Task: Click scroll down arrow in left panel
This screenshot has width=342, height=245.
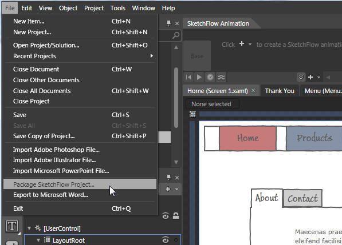Action: [x=176, y=162]
